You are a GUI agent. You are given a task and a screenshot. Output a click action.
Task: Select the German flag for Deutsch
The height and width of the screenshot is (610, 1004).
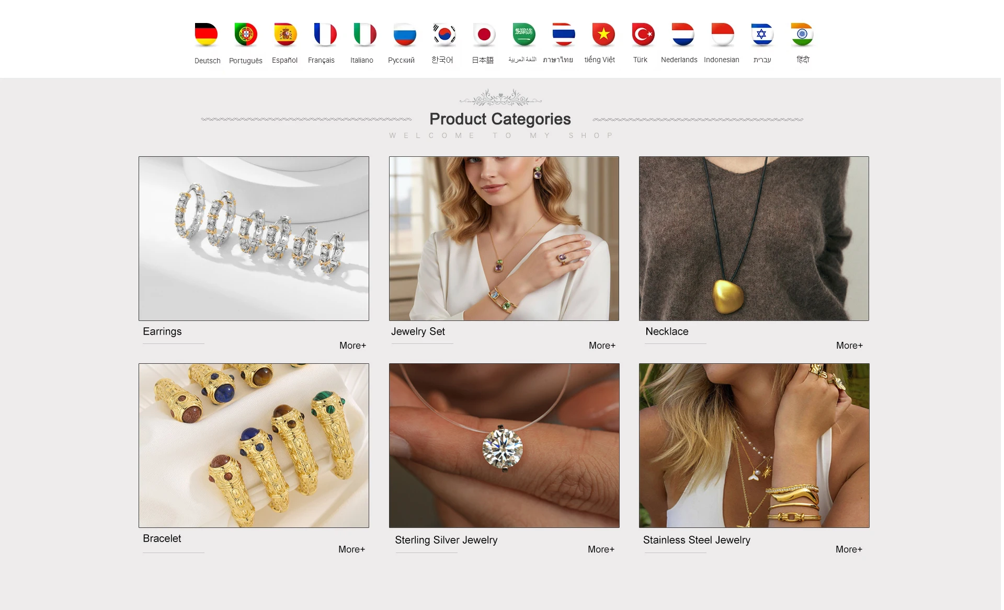(x=206, y=34)
